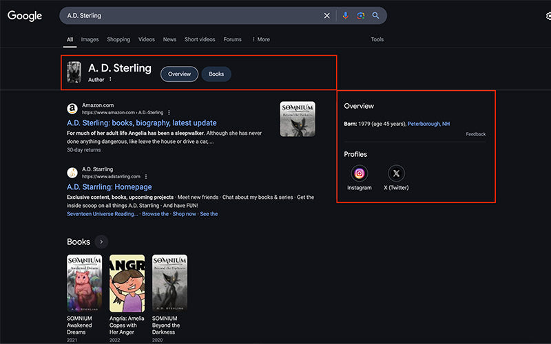The width and height of the screenshot is (551, 344).
Task: Click the magnifying glass search button
Action: 375,15
